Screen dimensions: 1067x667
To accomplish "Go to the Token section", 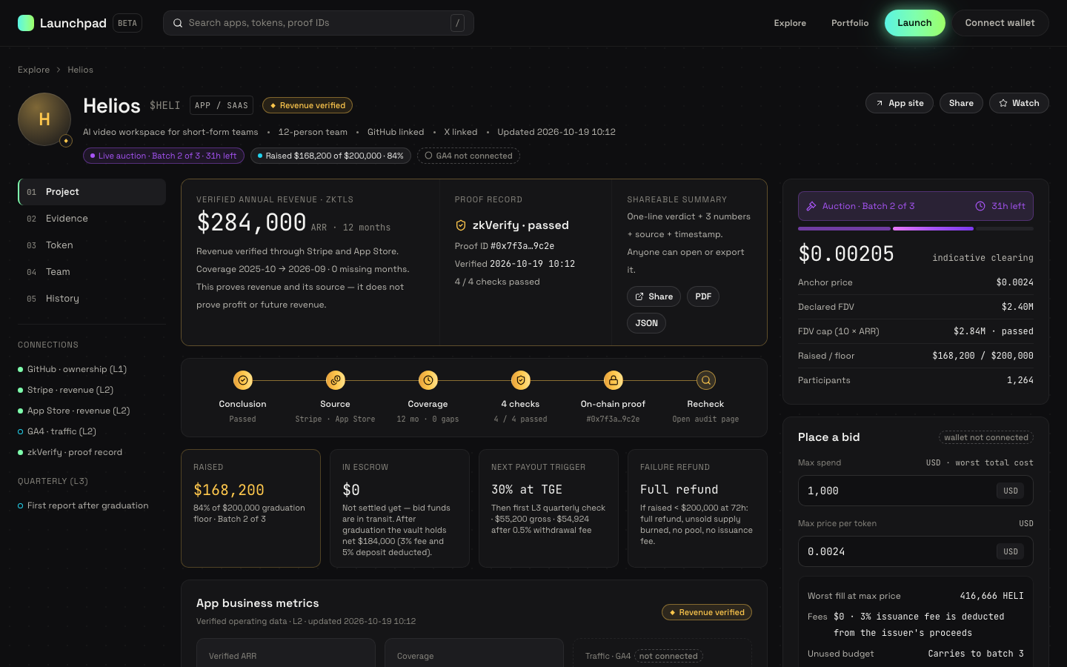I will tap(92, 245).
